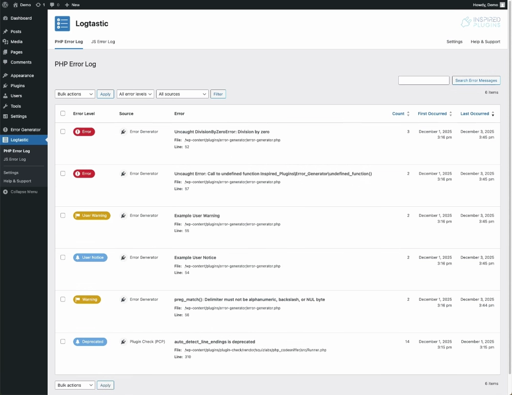Click the User Notice badge
512x395 pixels.
click(90, 257)
